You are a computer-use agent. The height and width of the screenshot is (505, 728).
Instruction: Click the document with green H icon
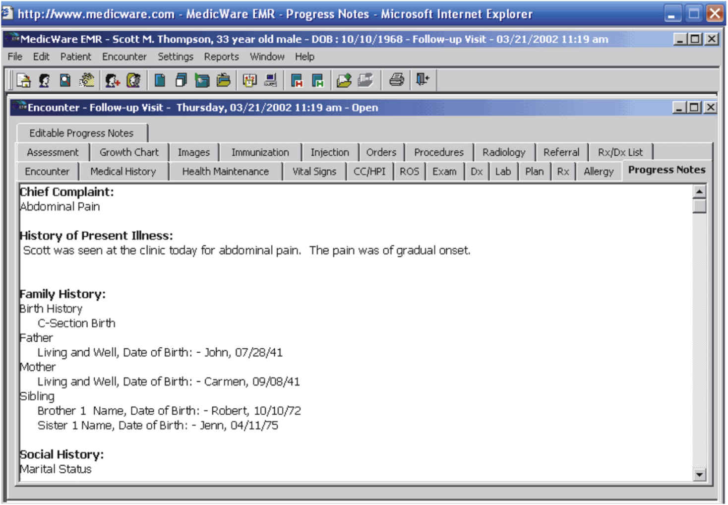click(x=317, y=80)
